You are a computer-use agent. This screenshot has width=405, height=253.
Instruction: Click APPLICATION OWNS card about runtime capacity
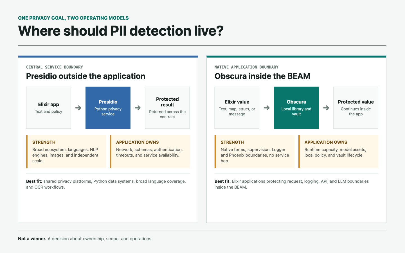pyautogui.click(x=338, y=152)
